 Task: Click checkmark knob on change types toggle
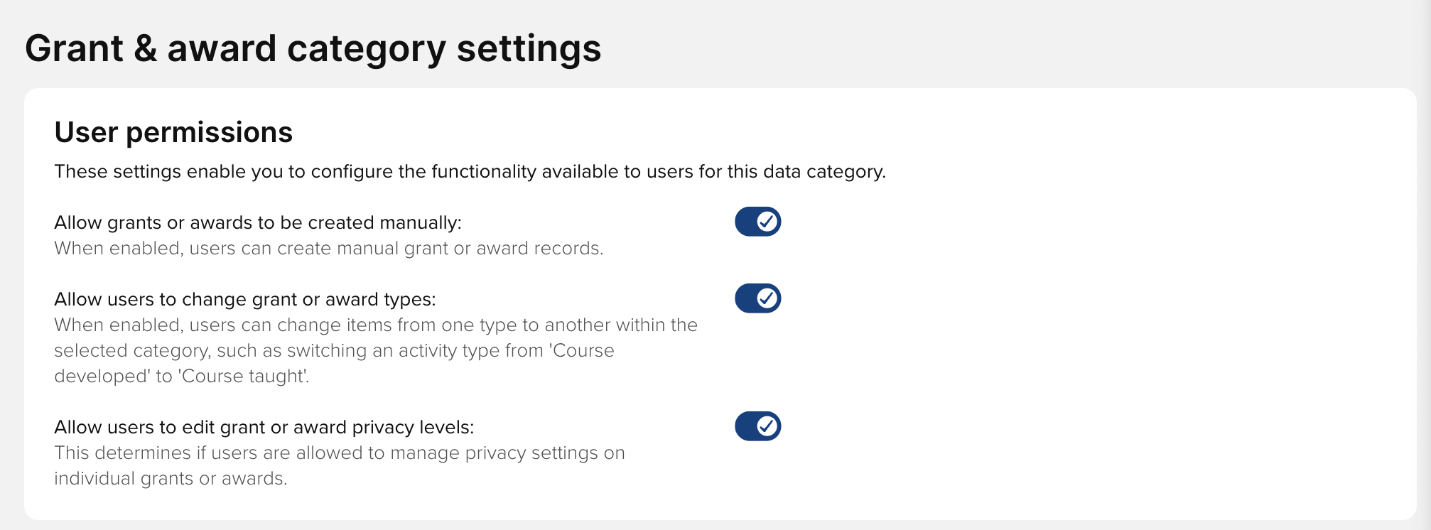click(767, 298)
